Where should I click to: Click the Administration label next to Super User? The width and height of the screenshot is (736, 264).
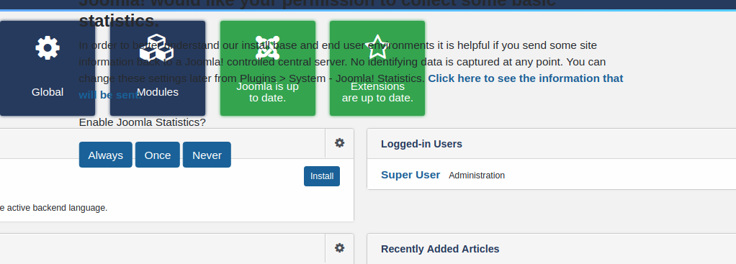[x=477, y=176]
